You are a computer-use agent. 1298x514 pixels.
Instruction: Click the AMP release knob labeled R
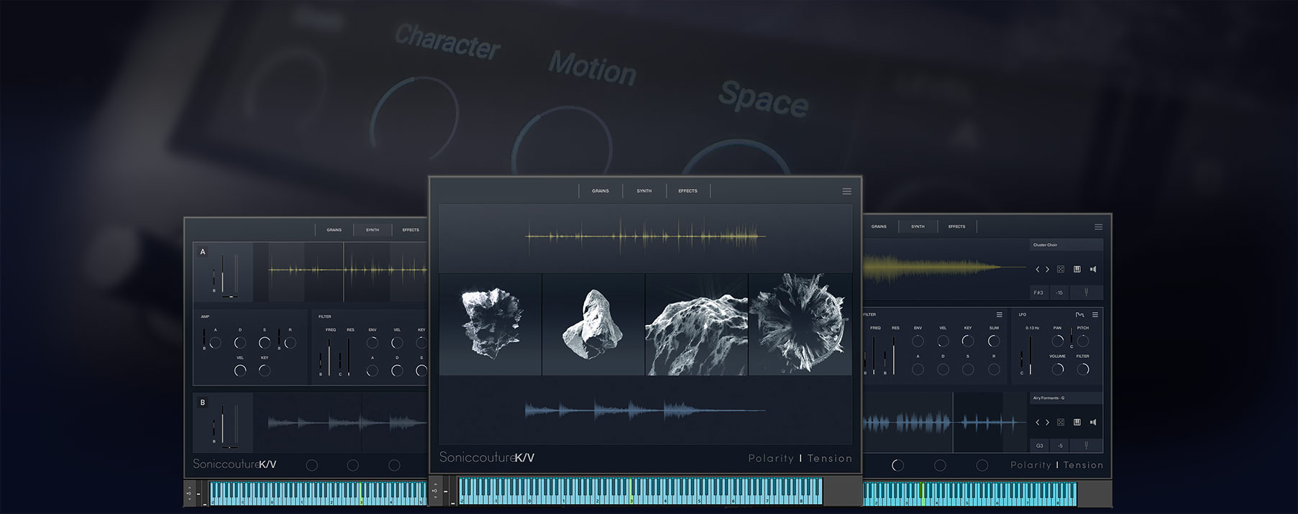tap(290, 343)
